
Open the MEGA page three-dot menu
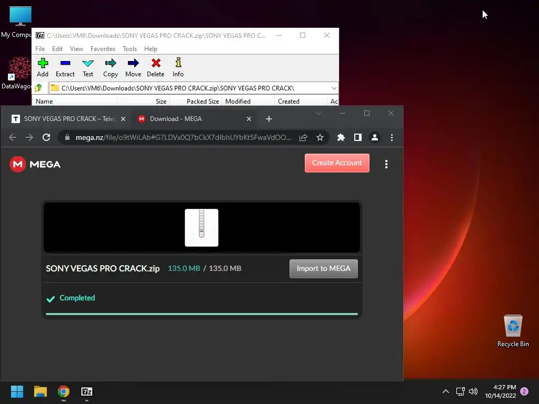coord(386,164)
